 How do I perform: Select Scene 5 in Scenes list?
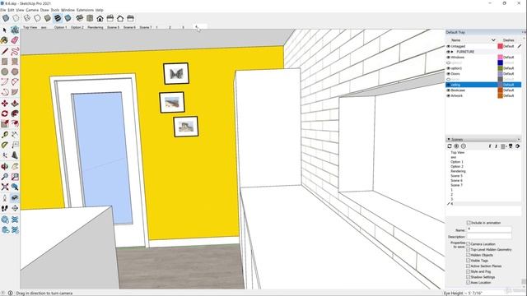(x=456, y=176)
